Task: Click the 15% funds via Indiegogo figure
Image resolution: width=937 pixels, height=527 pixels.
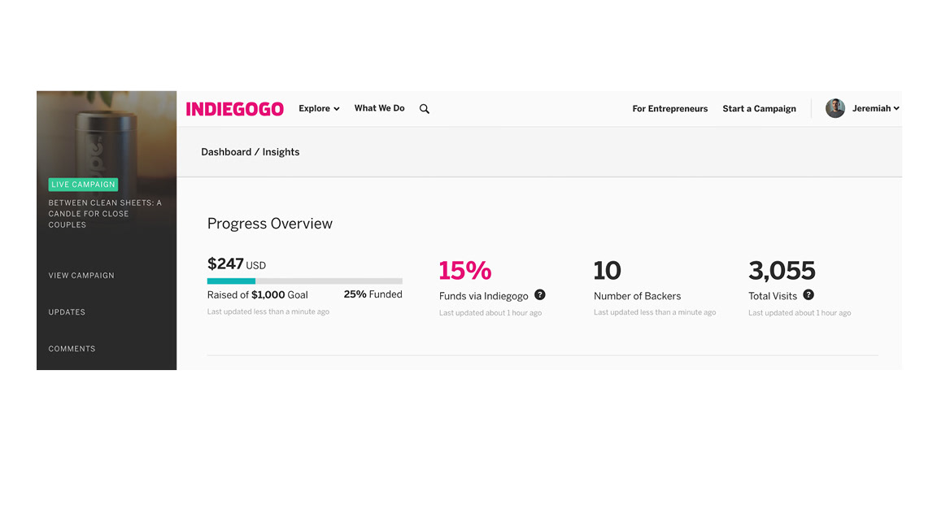Action: (465, 271)
